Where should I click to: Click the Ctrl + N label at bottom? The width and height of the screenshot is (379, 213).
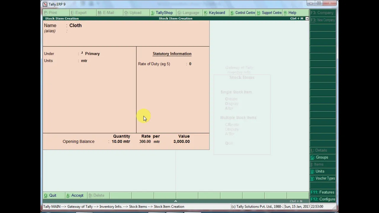(x=296, y=201)
